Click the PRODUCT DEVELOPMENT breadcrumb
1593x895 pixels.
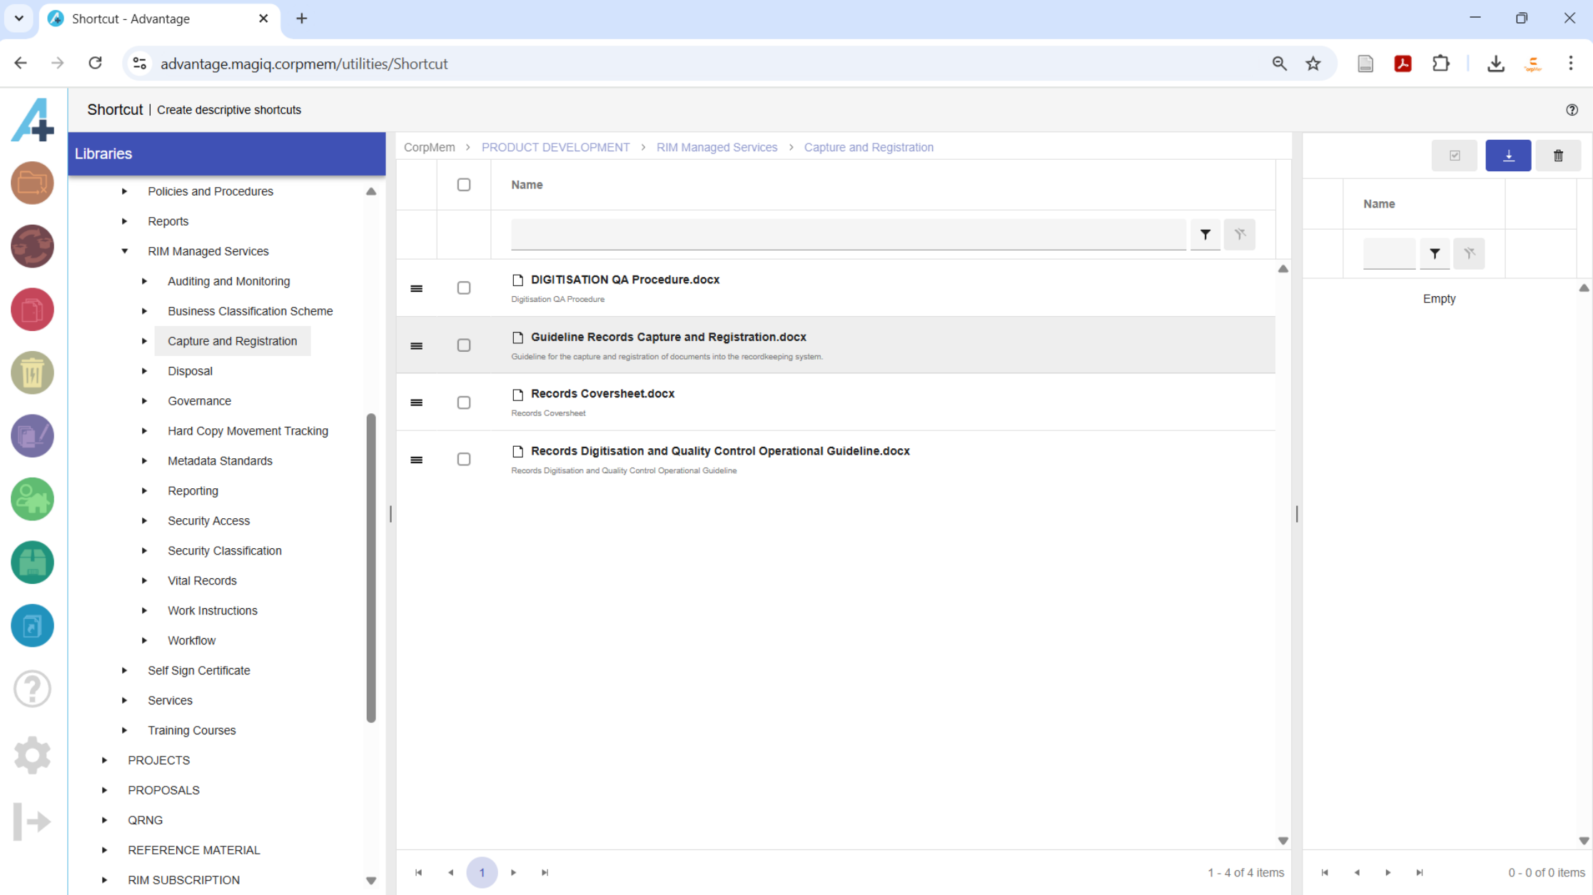(555, 147)
